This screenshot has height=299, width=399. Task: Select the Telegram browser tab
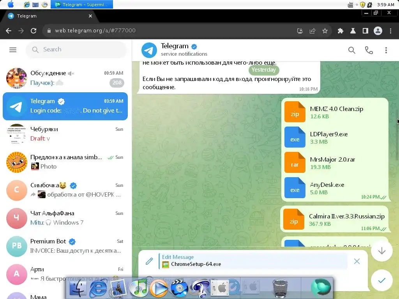pyautogui.click(x=49, y=16)
